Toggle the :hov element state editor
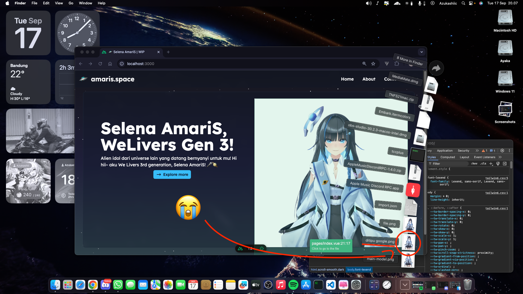This screenshot has height=294, width=523. point(474,164)
